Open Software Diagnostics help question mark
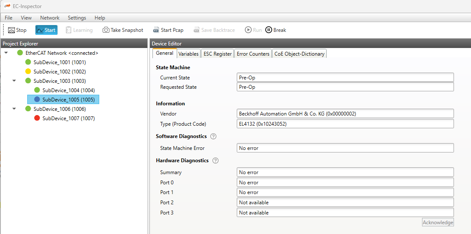Viewport: 471px width, 234px height. click(x=213, y=136)
